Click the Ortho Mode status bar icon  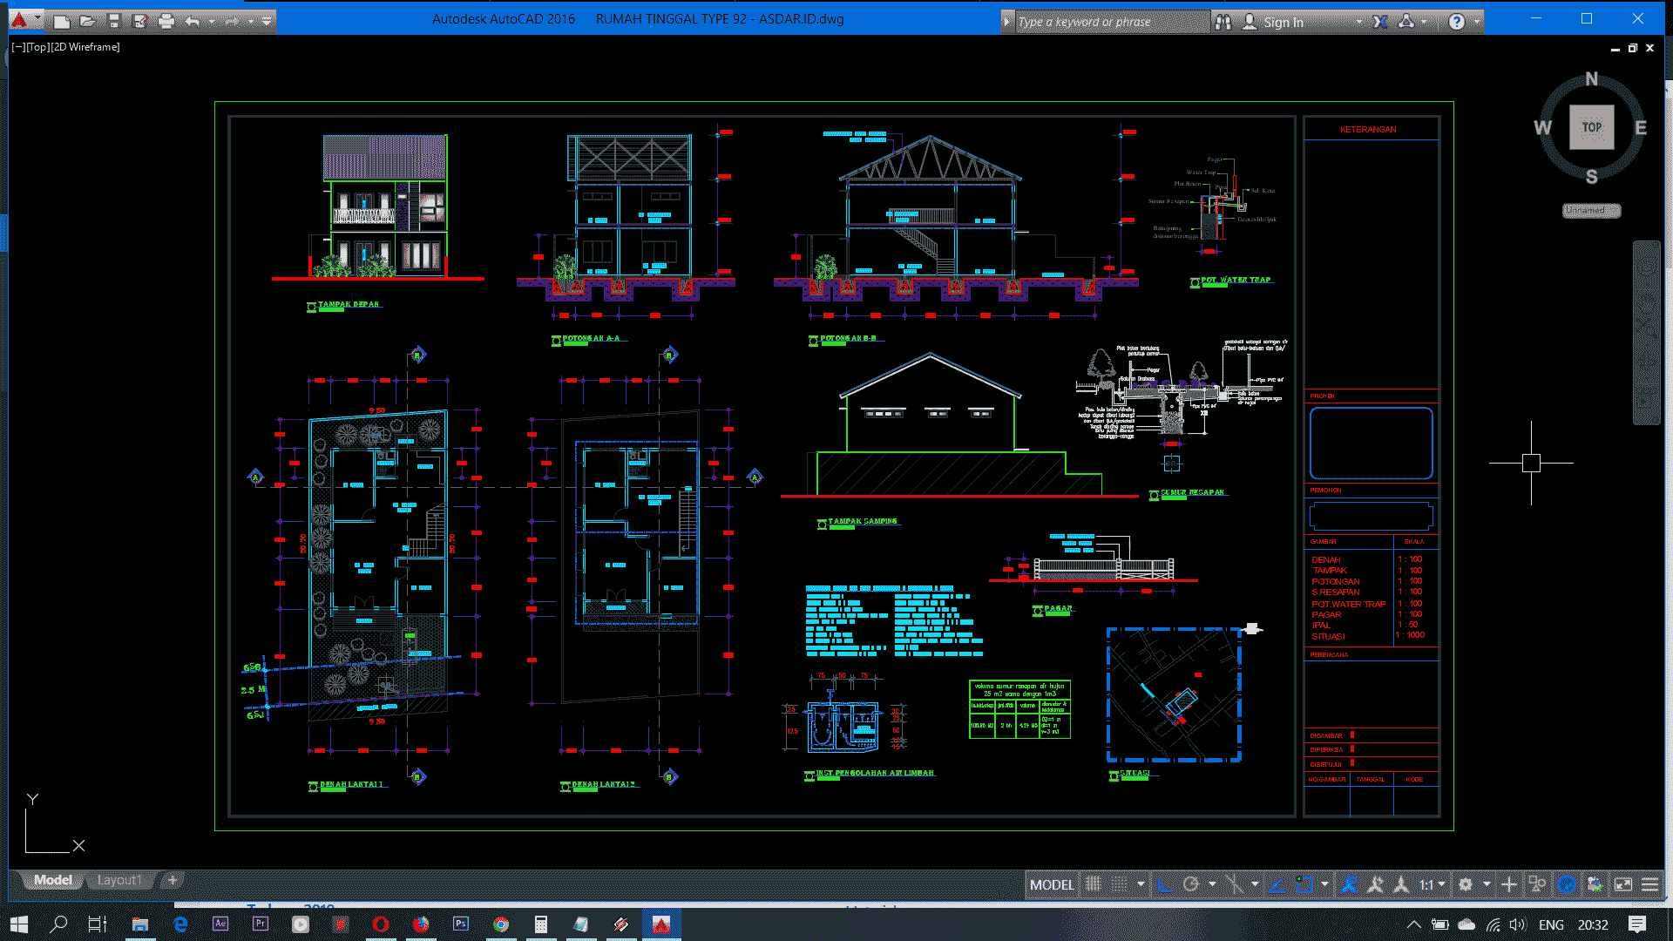coord(1164,883)
